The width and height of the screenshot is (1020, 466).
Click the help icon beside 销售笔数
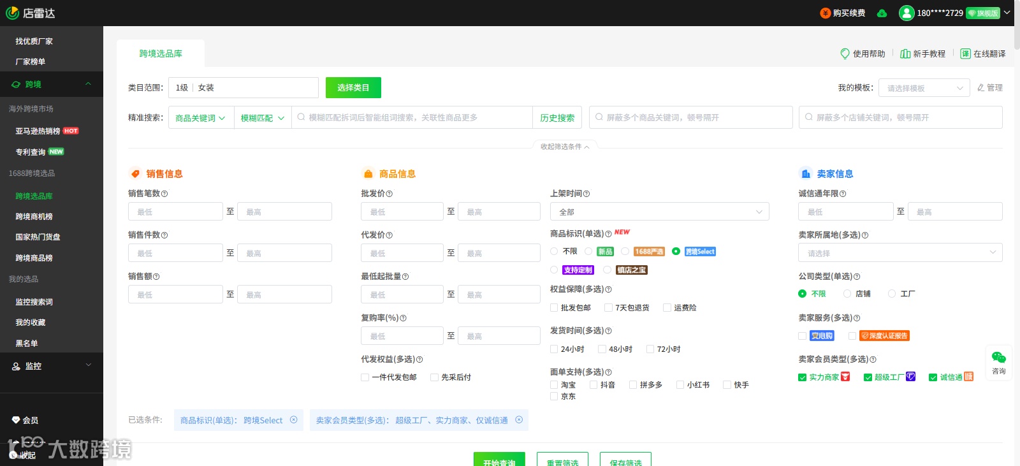click(x=164, y=194)
